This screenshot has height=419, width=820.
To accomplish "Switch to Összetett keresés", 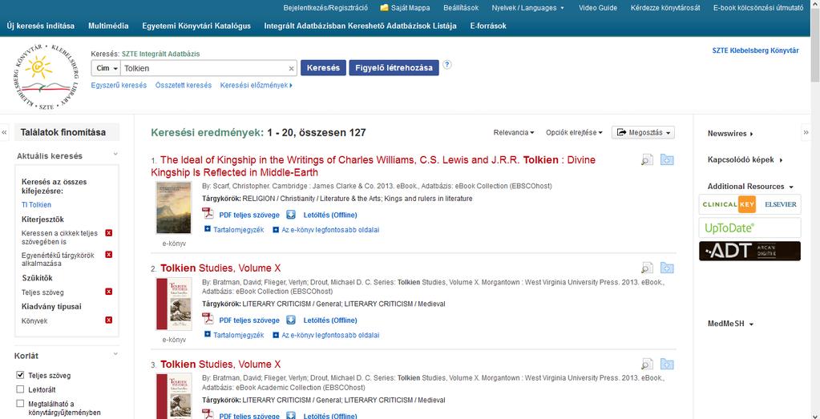I will coord(184,85).
